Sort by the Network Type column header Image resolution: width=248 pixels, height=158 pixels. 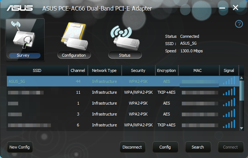click(x=104, y=70)
